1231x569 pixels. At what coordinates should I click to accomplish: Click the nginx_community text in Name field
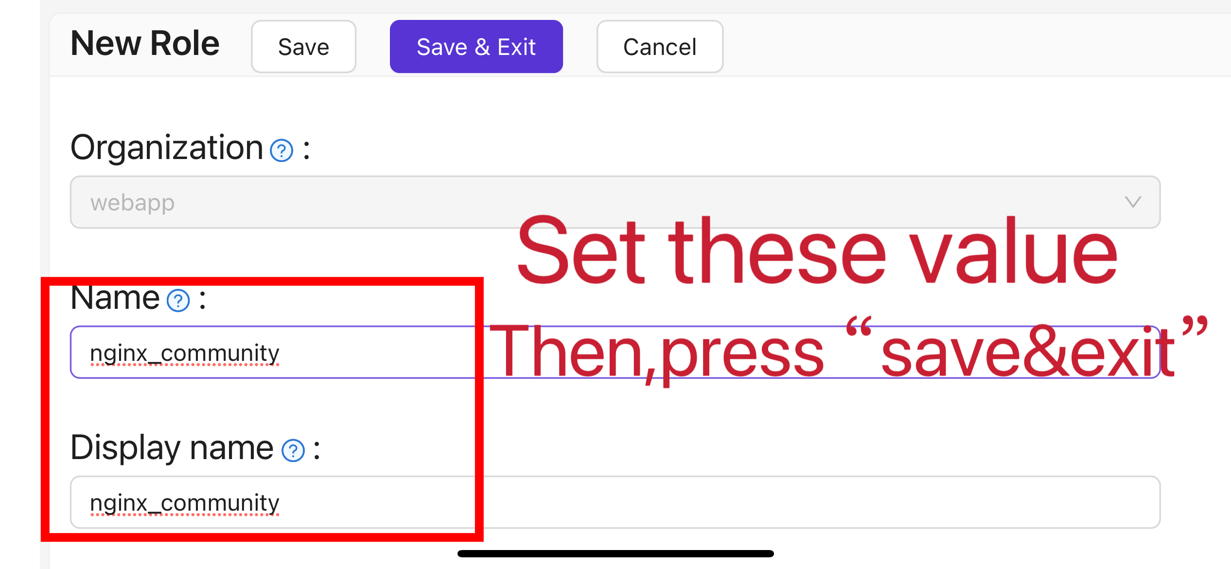[x=185, y=353]
